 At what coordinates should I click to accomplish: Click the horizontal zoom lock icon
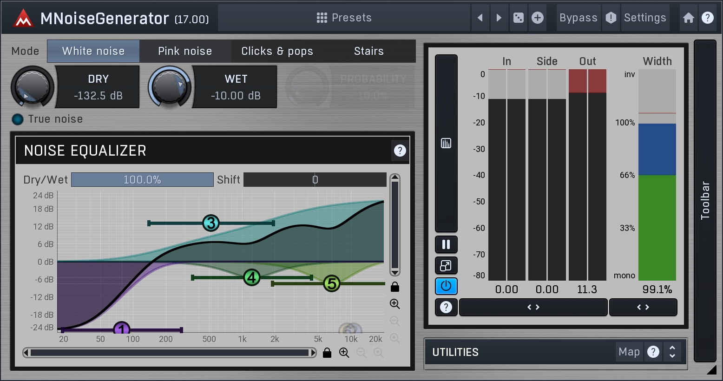point(327,353)
